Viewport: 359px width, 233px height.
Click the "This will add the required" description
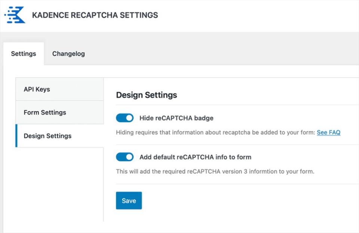215,172
